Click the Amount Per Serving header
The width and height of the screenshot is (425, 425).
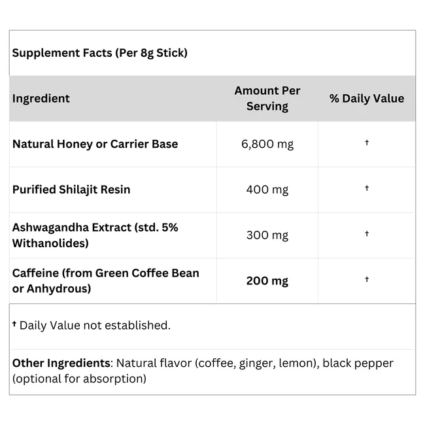click(267, 98)
